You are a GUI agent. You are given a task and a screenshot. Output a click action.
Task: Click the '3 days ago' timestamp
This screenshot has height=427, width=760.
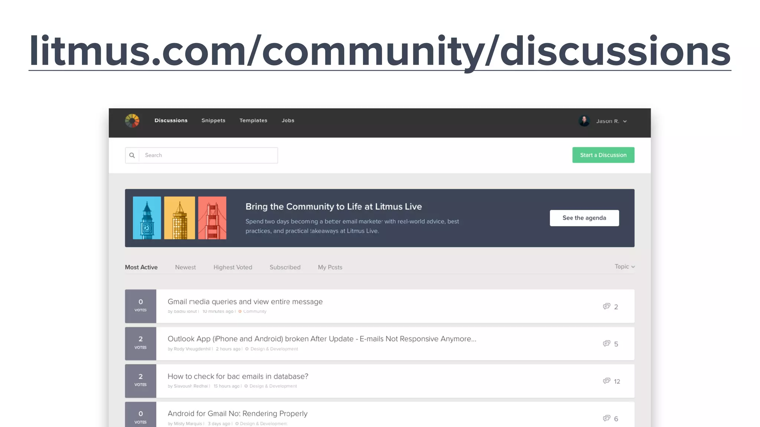click(x=219, y=424)
